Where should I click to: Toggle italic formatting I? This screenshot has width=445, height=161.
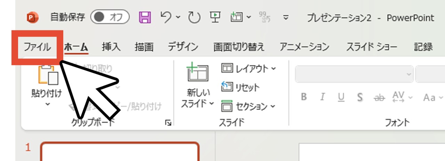pyautogui.click(x=323, y=97)
